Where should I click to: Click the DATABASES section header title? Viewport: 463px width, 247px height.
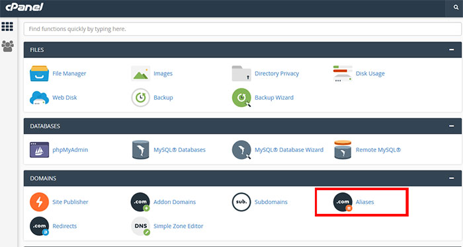pos(45,126)
